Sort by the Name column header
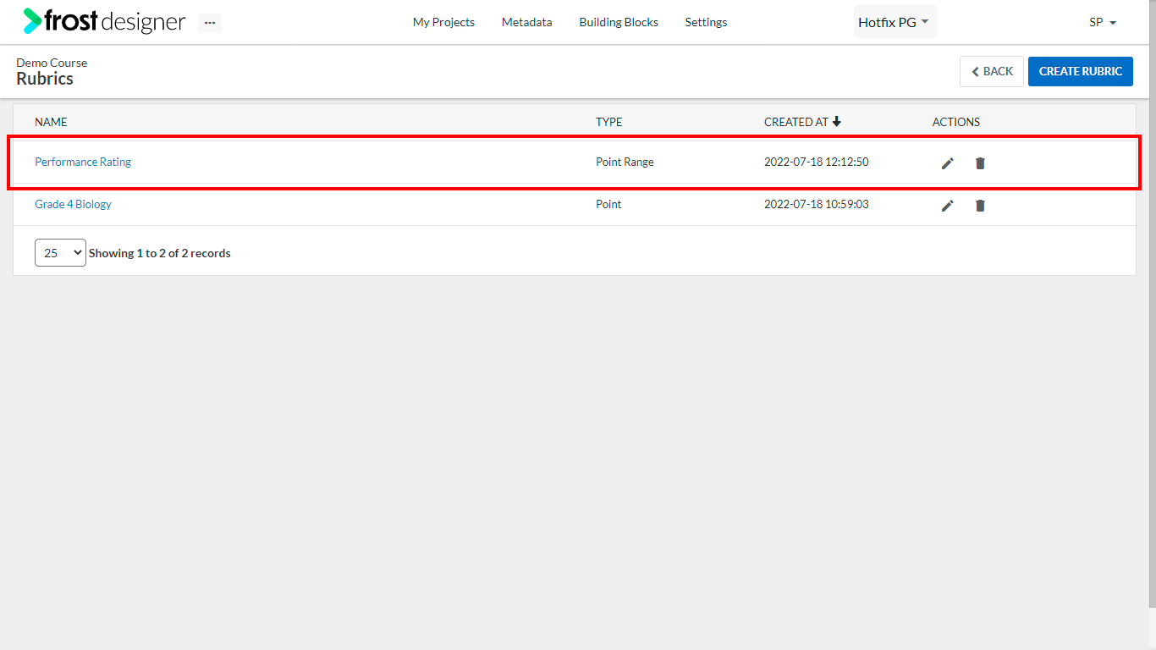This screenshot has height=650, width=1156. click(x=51, y=122)
